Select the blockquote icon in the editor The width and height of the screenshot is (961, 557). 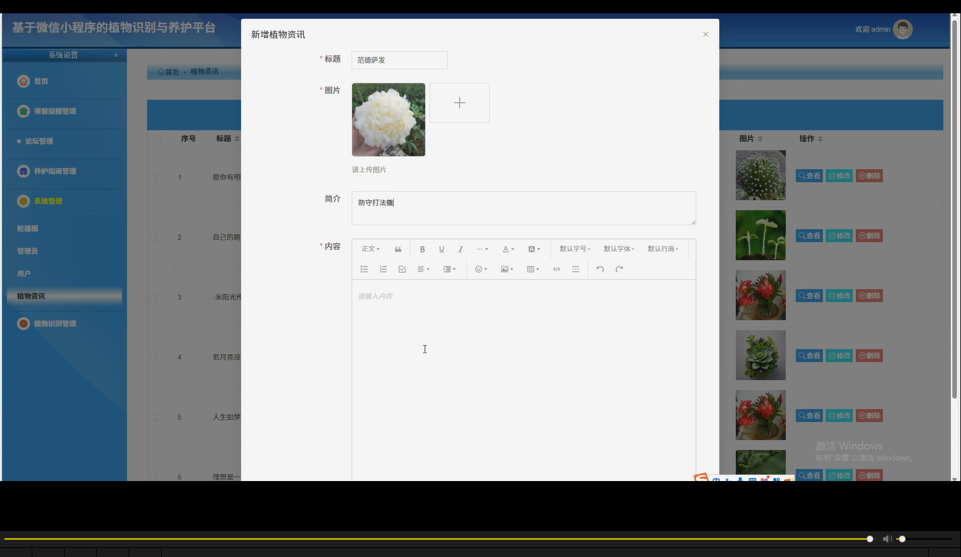[398, 249]
